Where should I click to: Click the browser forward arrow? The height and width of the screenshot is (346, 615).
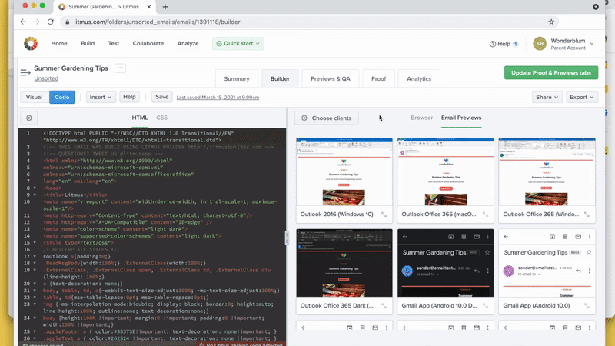[37, 22]
